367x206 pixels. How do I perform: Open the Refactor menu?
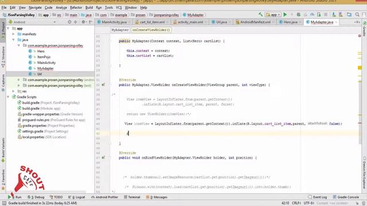click(76, 7)
